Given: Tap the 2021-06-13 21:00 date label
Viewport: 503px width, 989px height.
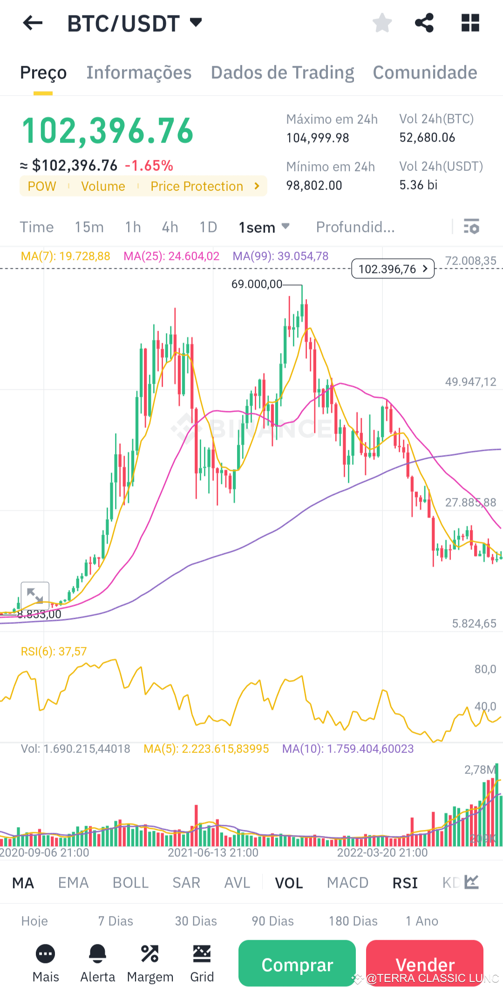Looking at the screenshot, I should 213,853.
